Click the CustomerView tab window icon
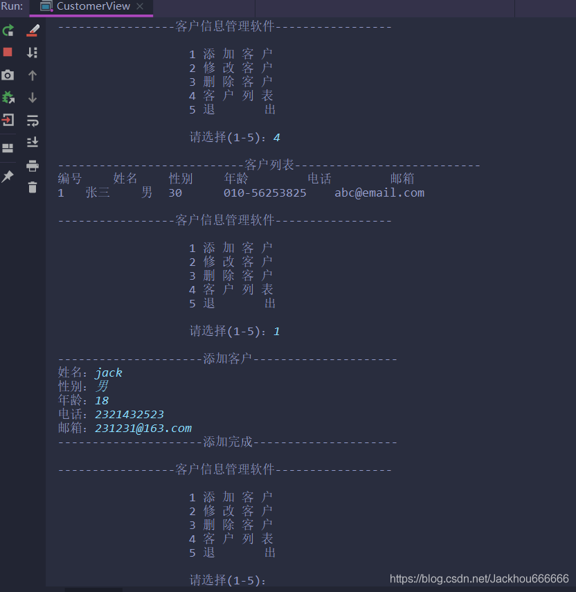576x592 pixels. (x=46, y=6)
